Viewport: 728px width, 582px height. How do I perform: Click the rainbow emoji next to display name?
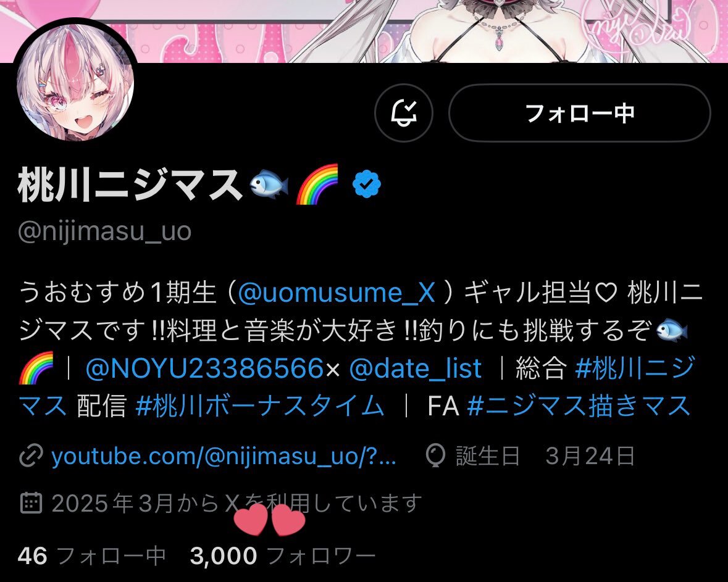(317, 185)
